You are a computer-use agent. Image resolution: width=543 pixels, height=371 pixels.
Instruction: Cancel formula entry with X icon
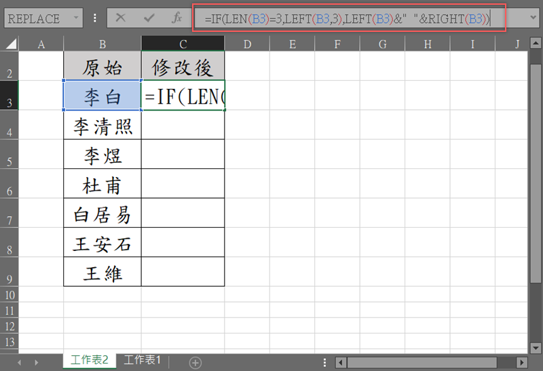tap(121, 18)
